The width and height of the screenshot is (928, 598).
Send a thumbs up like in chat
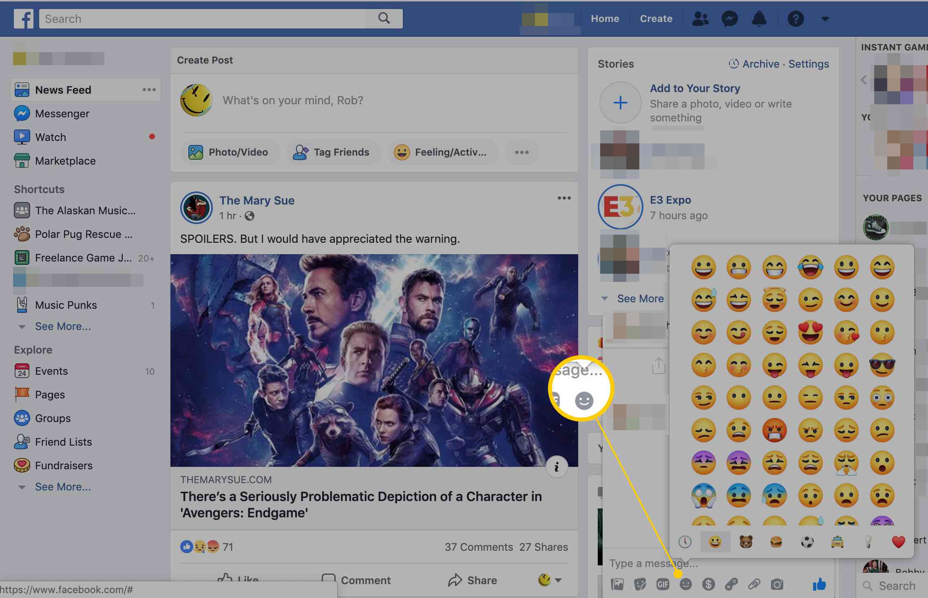pos(819,585)
